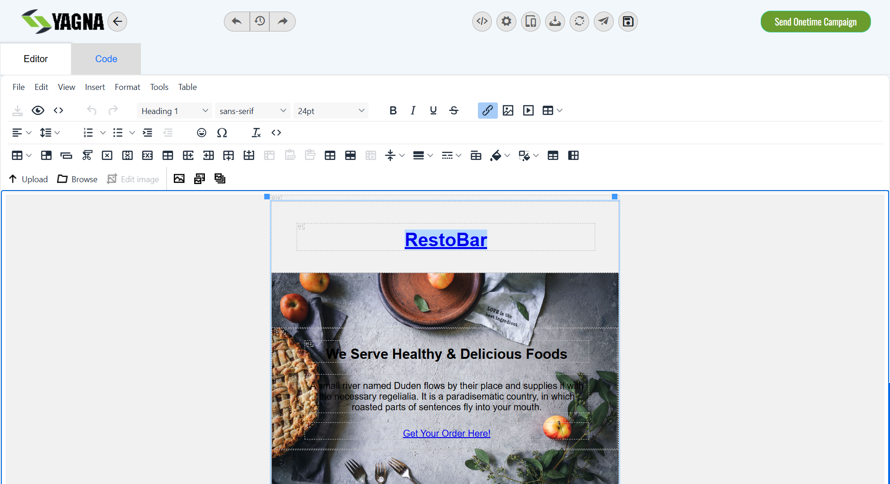Image resolution: width=890 pixels, height=484 pixels.
Task: Click the Get Your Order Here link
Action: click(446, 433)
